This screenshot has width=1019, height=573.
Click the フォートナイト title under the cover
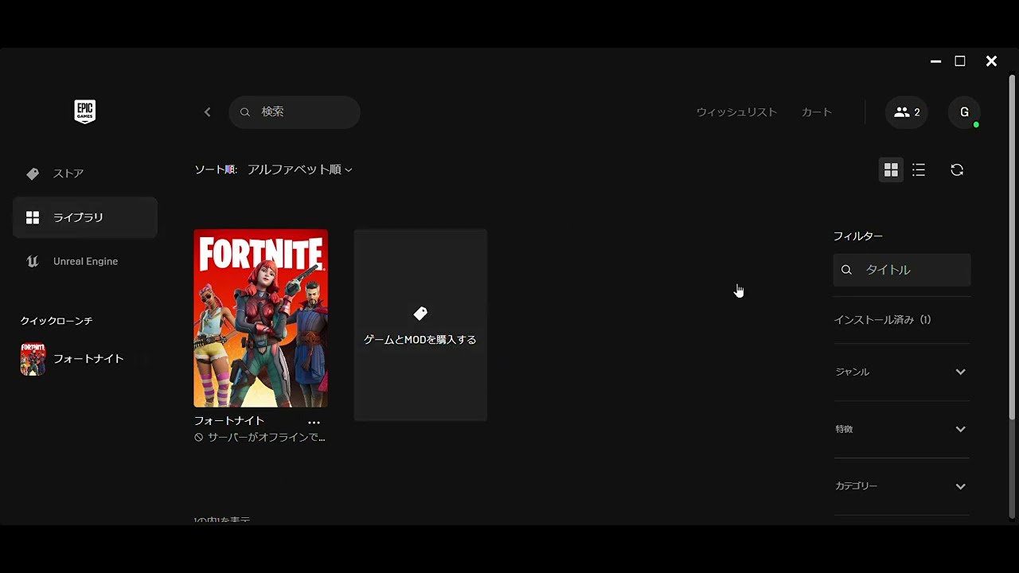[229, 421]
